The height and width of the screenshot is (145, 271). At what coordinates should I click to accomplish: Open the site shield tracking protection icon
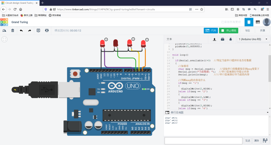point(46,9)
